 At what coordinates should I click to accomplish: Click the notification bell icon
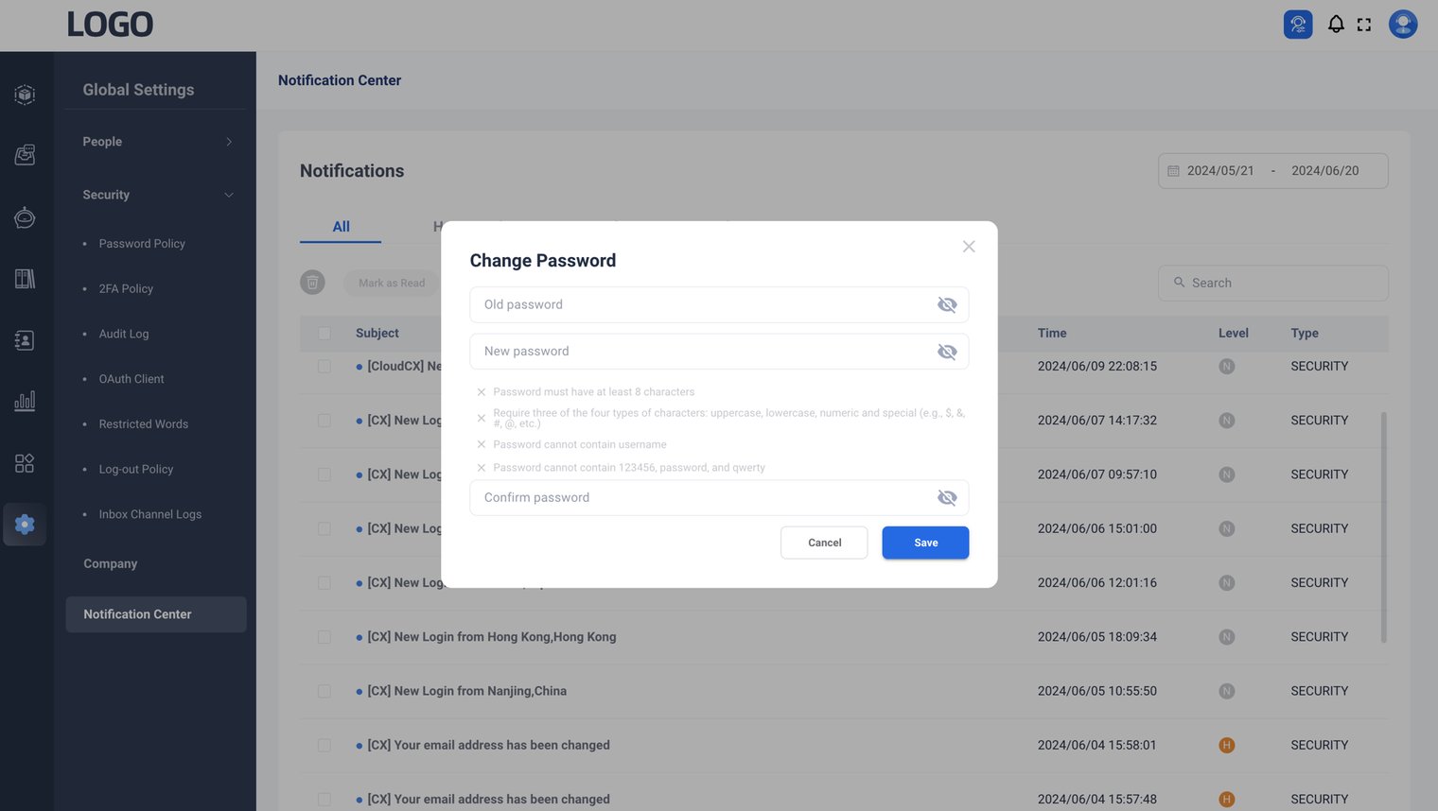coord(1335,25)
